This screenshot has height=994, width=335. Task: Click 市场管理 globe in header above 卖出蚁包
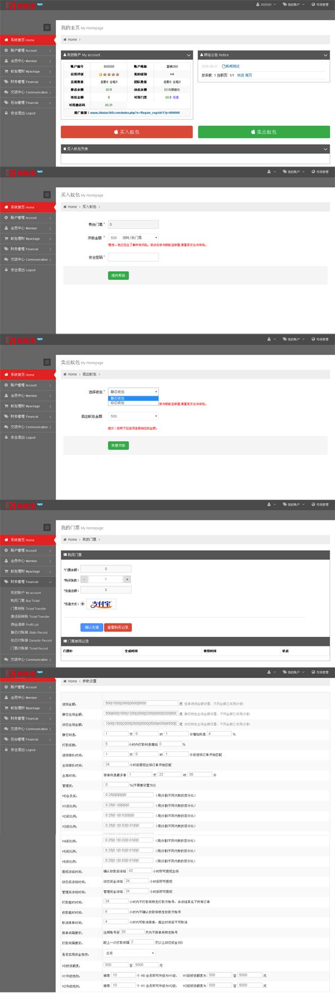(x=320, y=339)
